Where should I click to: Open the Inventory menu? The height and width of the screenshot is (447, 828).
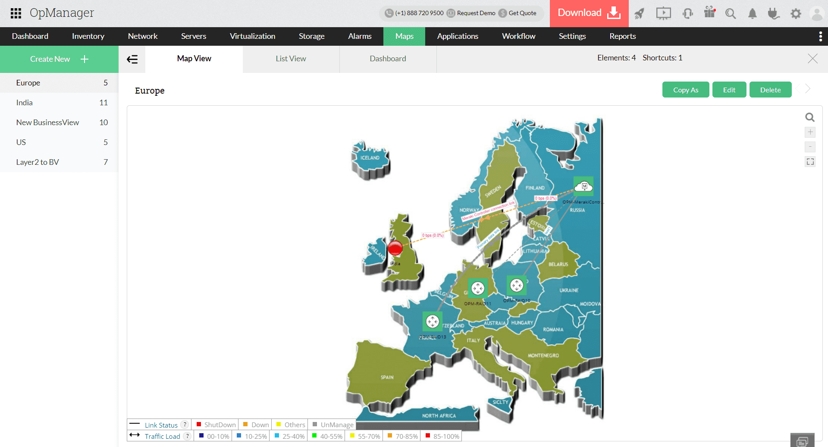[x=88, y=36]
